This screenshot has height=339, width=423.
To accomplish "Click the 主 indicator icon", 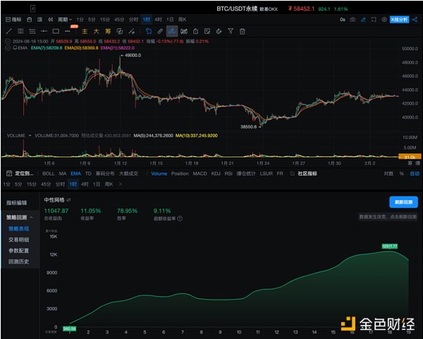I will pyautogui.click(x=85, y=31).
